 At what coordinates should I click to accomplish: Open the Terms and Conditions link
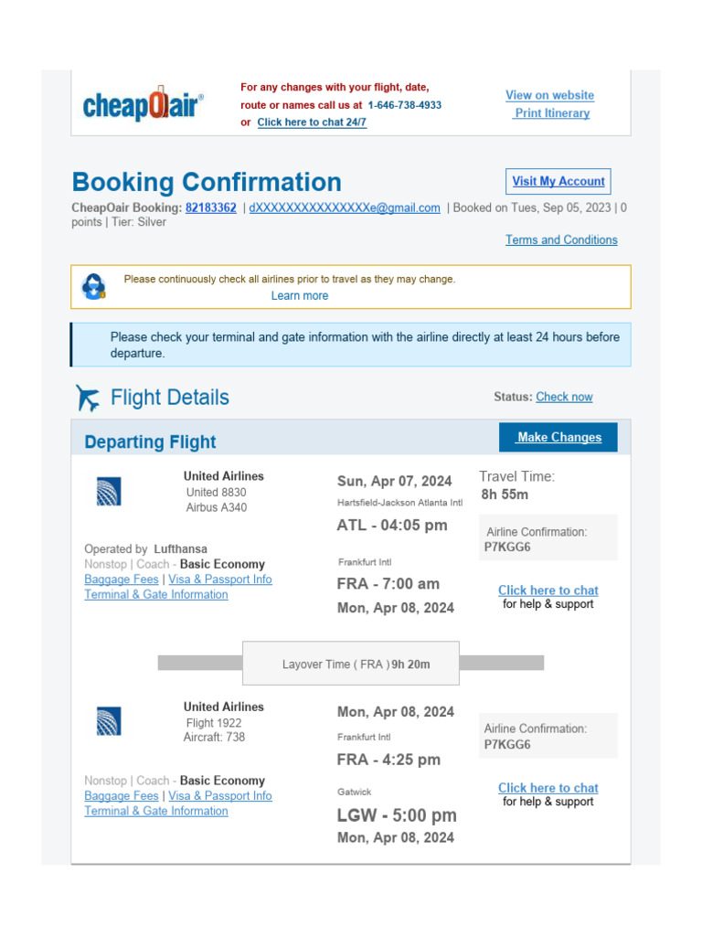click(561, 239)
